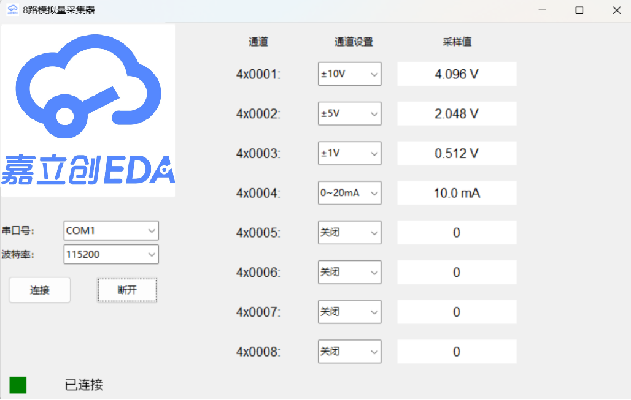Click the 串口号: label
This screenshot has width=631, height=400.
coord(18,230)
